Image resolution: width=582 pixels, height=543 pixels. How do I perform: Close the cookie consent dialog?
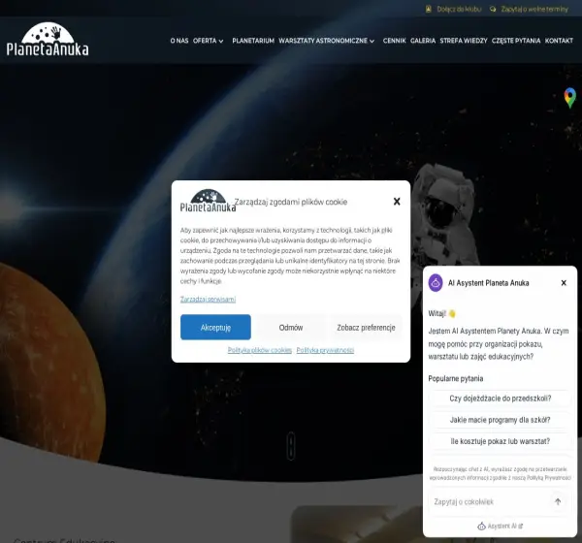click(x=397, y=201)
